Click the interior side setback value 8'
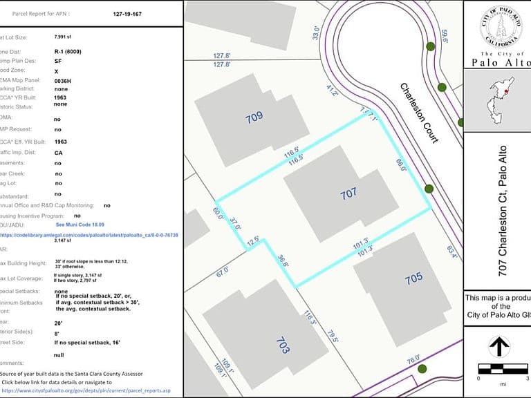The height and width of the screenshot is (398, 531). pos(57,334)
